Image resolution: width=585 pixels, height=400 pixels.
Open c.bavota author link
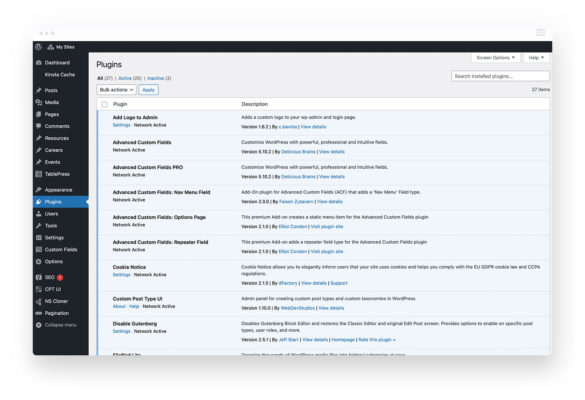click(288, 127)
